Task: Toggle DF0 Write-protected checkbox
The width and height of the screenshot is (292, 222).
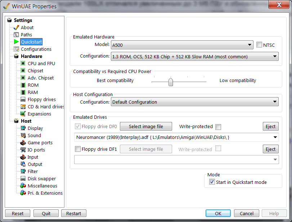Action: point(218,127)
